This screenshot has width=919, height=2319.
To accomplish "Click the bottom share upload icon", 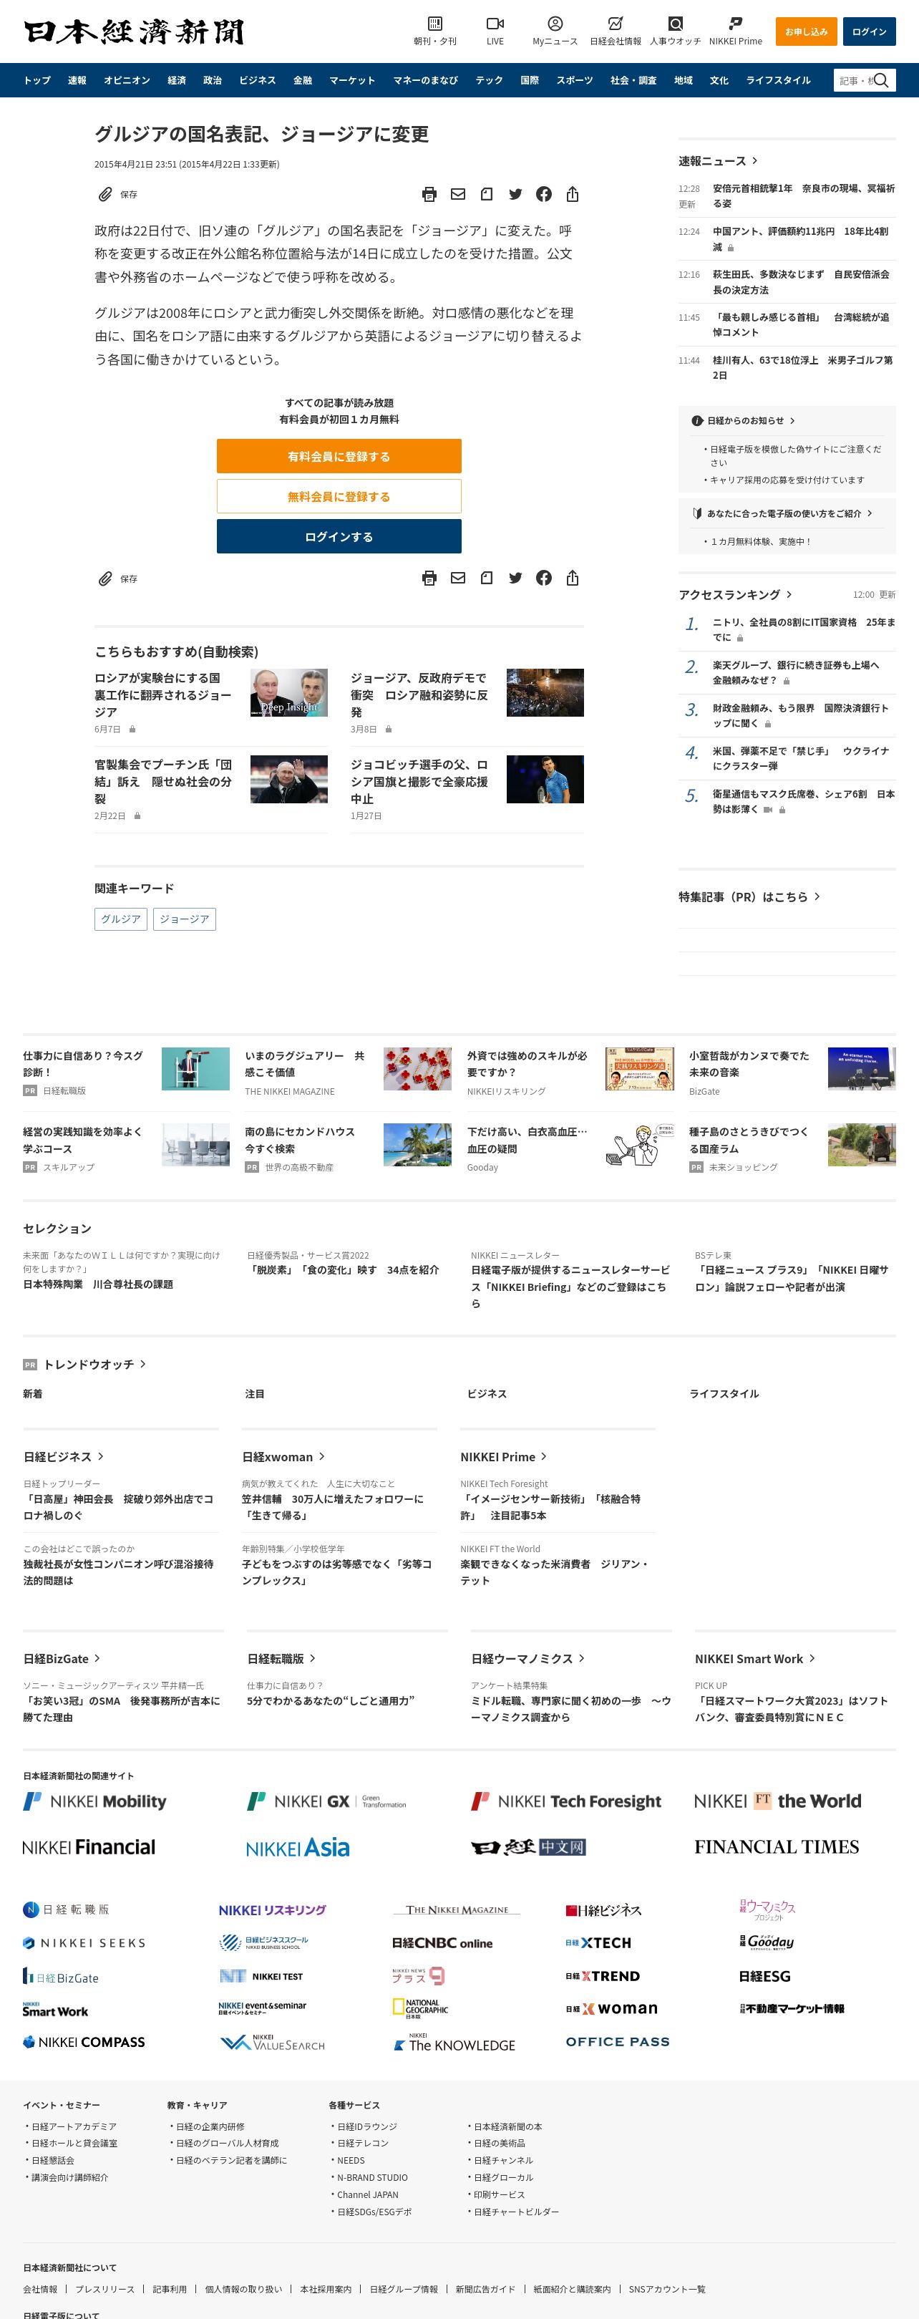I will click(573, 578).
